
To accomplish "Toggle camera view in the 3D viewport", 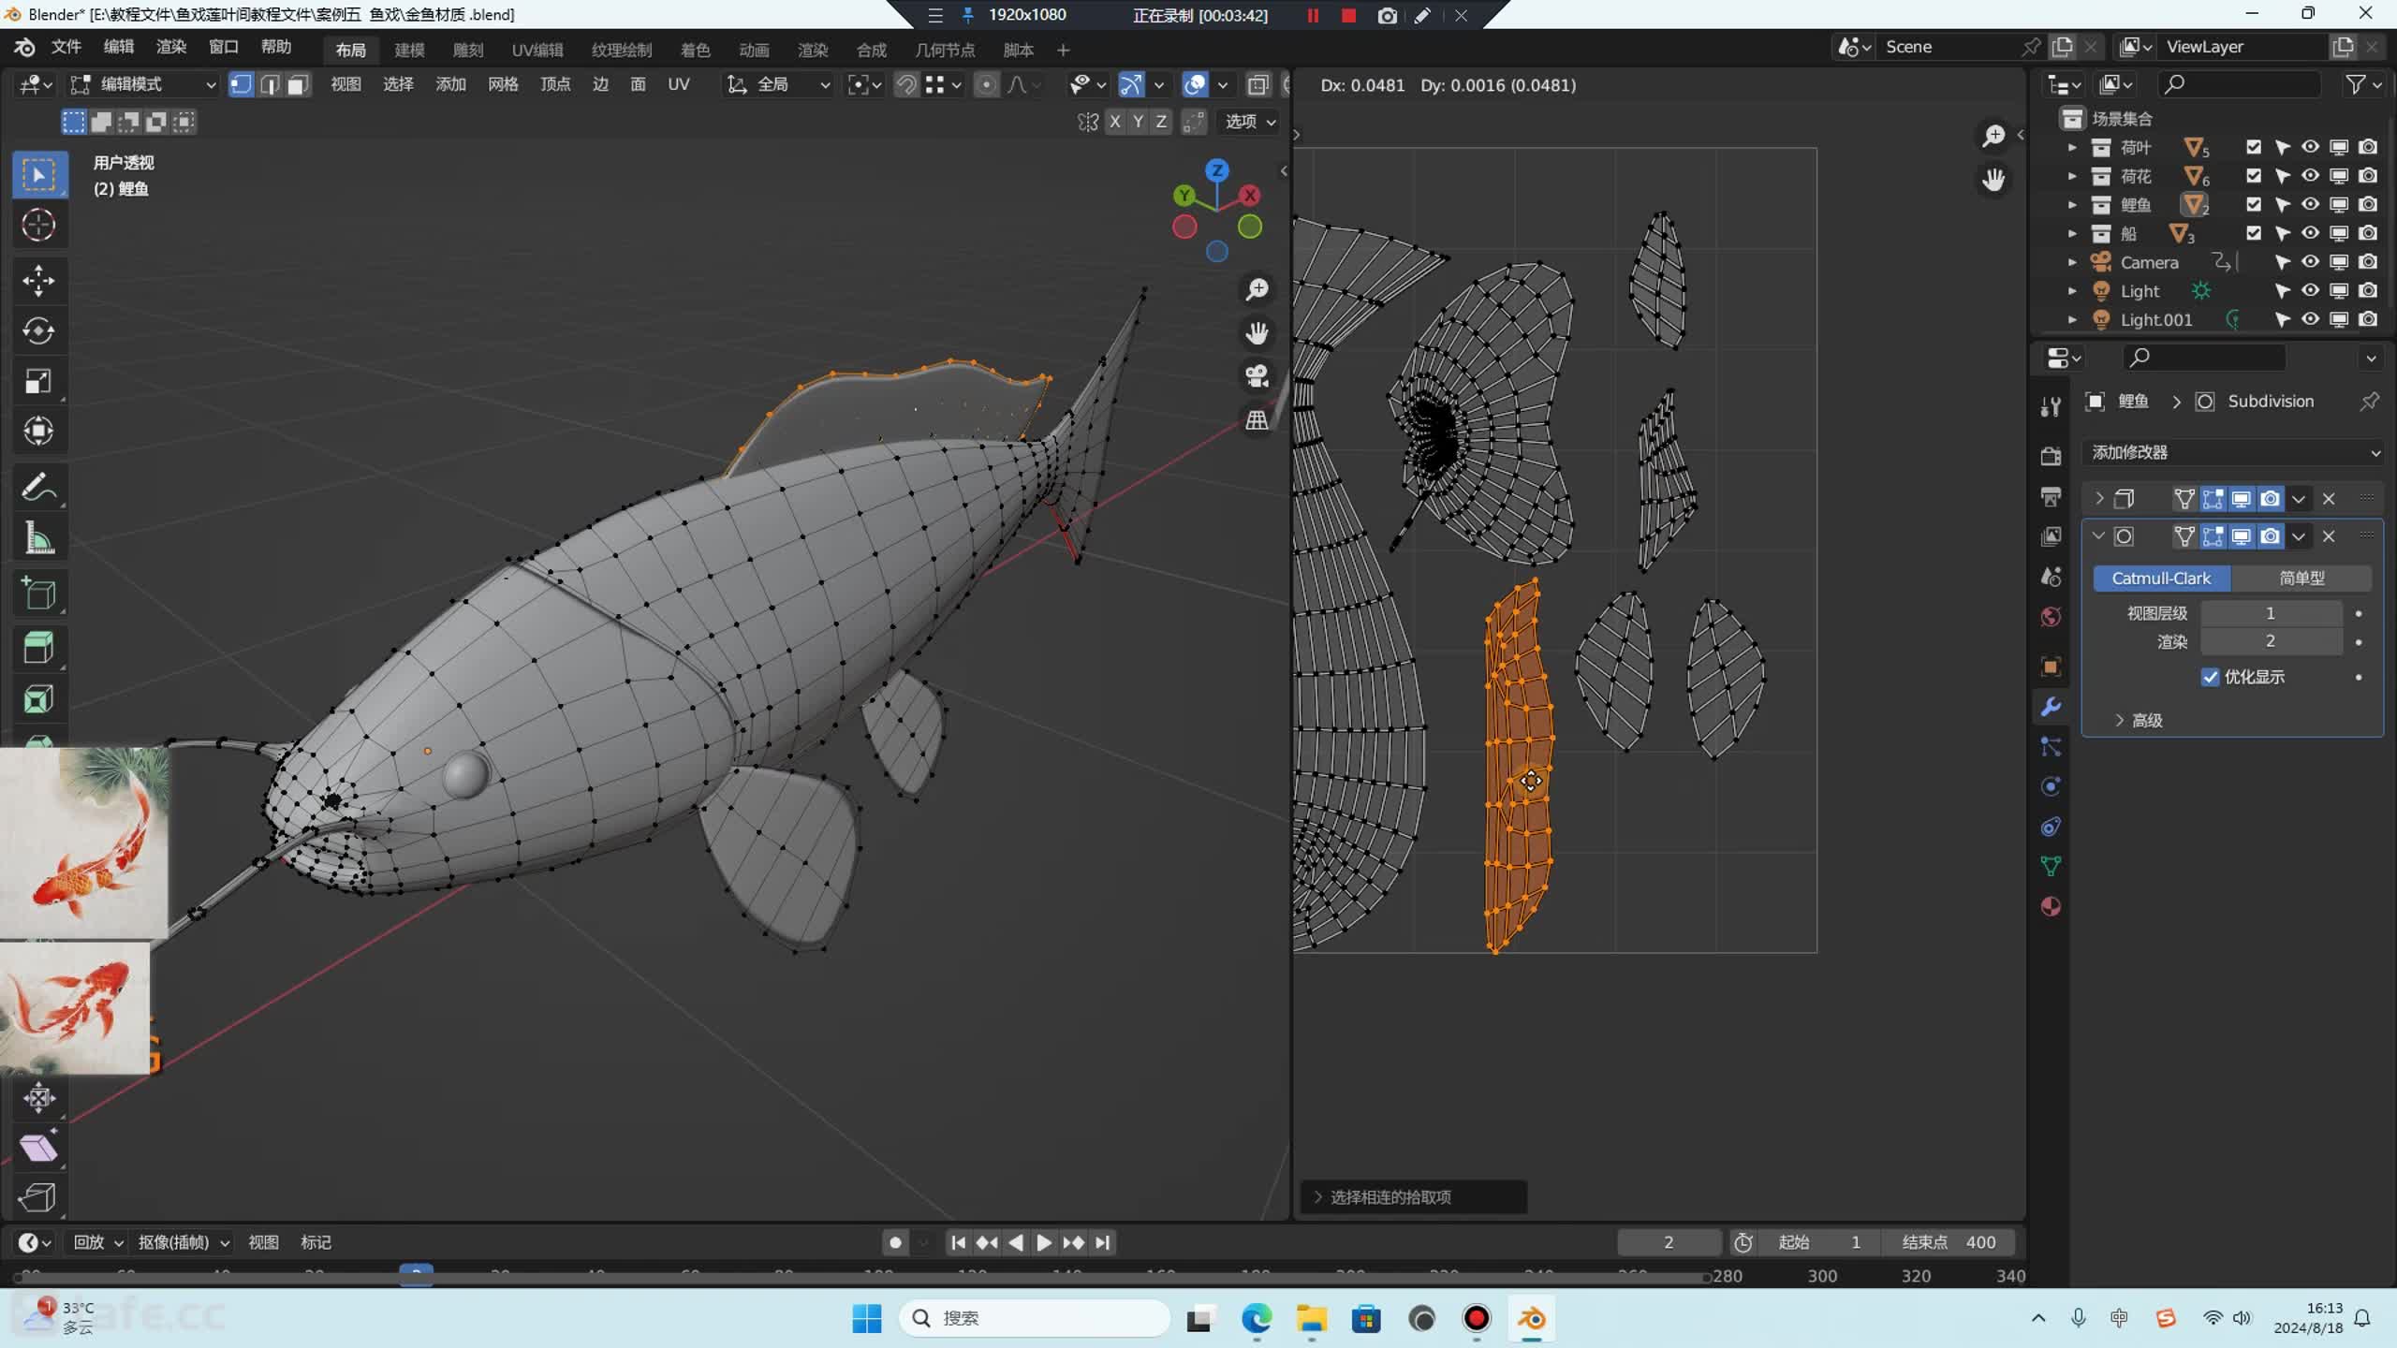I will [x=1257, y=376].
